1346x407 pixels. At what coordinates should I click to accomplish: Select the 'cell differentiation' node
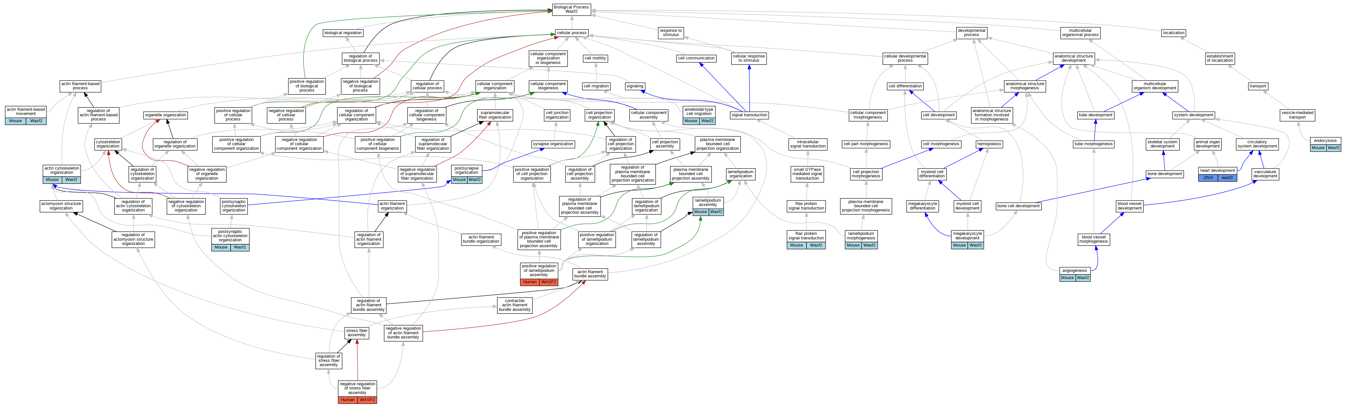click(x=905, y=86)
